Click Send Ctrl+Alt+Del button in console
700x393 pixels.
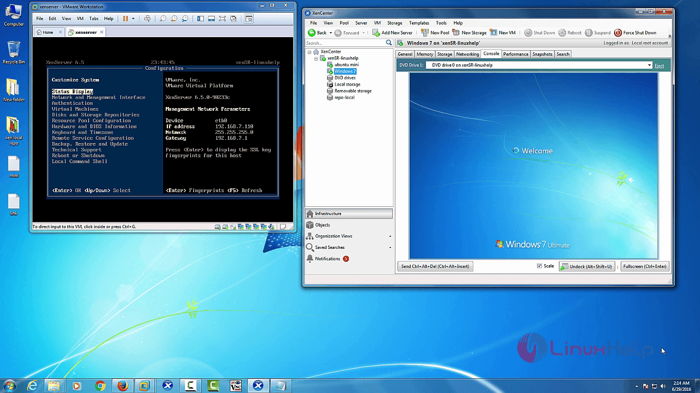pyautogui.click(x=435, y=266)
